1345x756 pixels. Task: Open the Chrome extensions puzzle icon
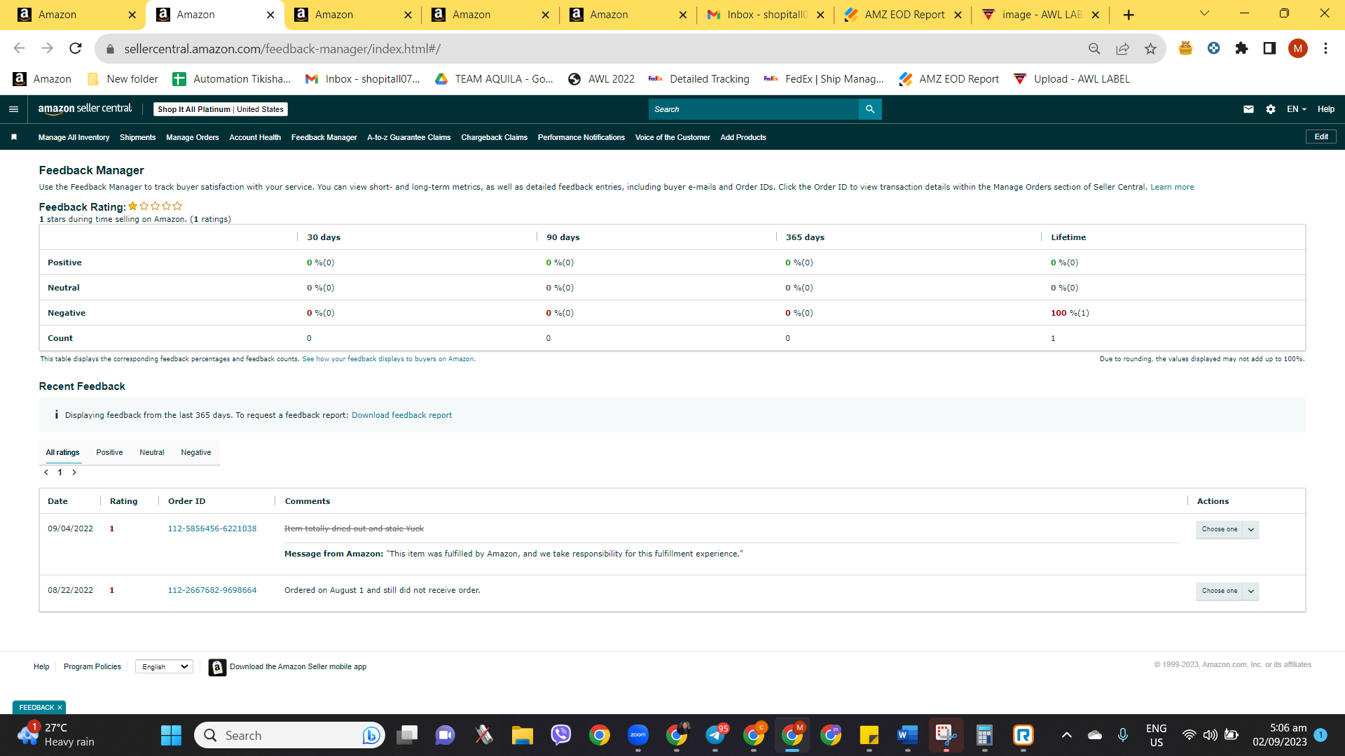1241,48
